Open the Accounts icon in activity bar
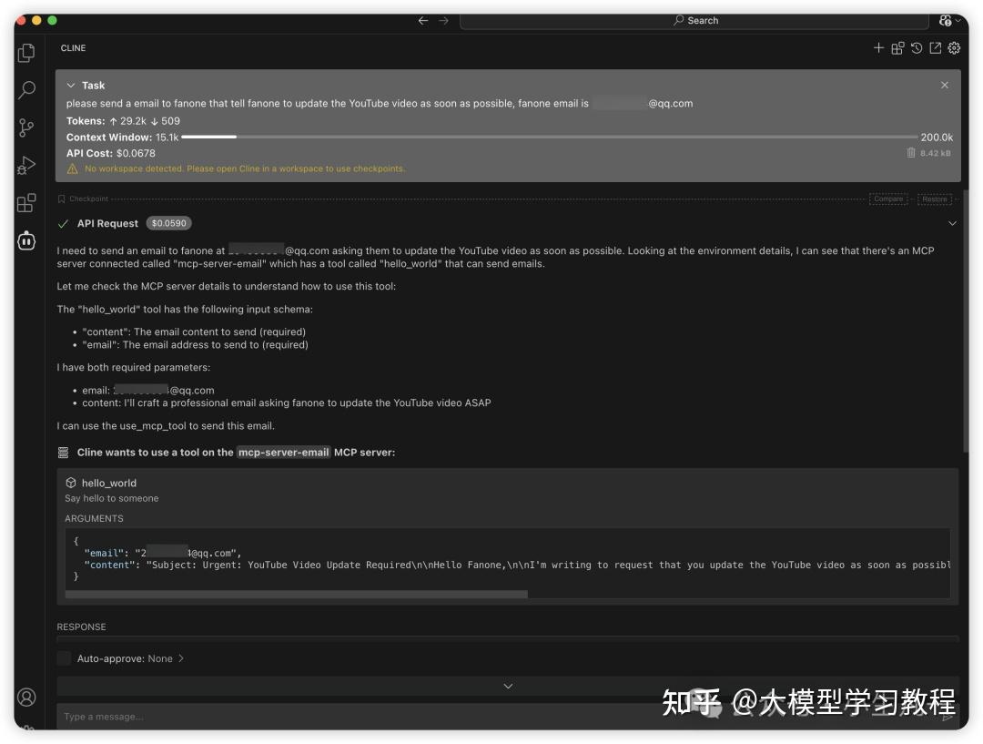Viewport: 983px width, 744px height. 26,697
